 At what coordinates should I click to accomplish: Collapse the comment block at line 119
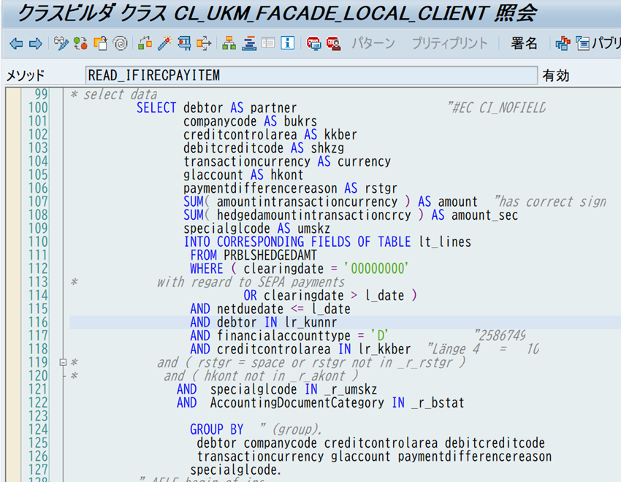(63, 362)
